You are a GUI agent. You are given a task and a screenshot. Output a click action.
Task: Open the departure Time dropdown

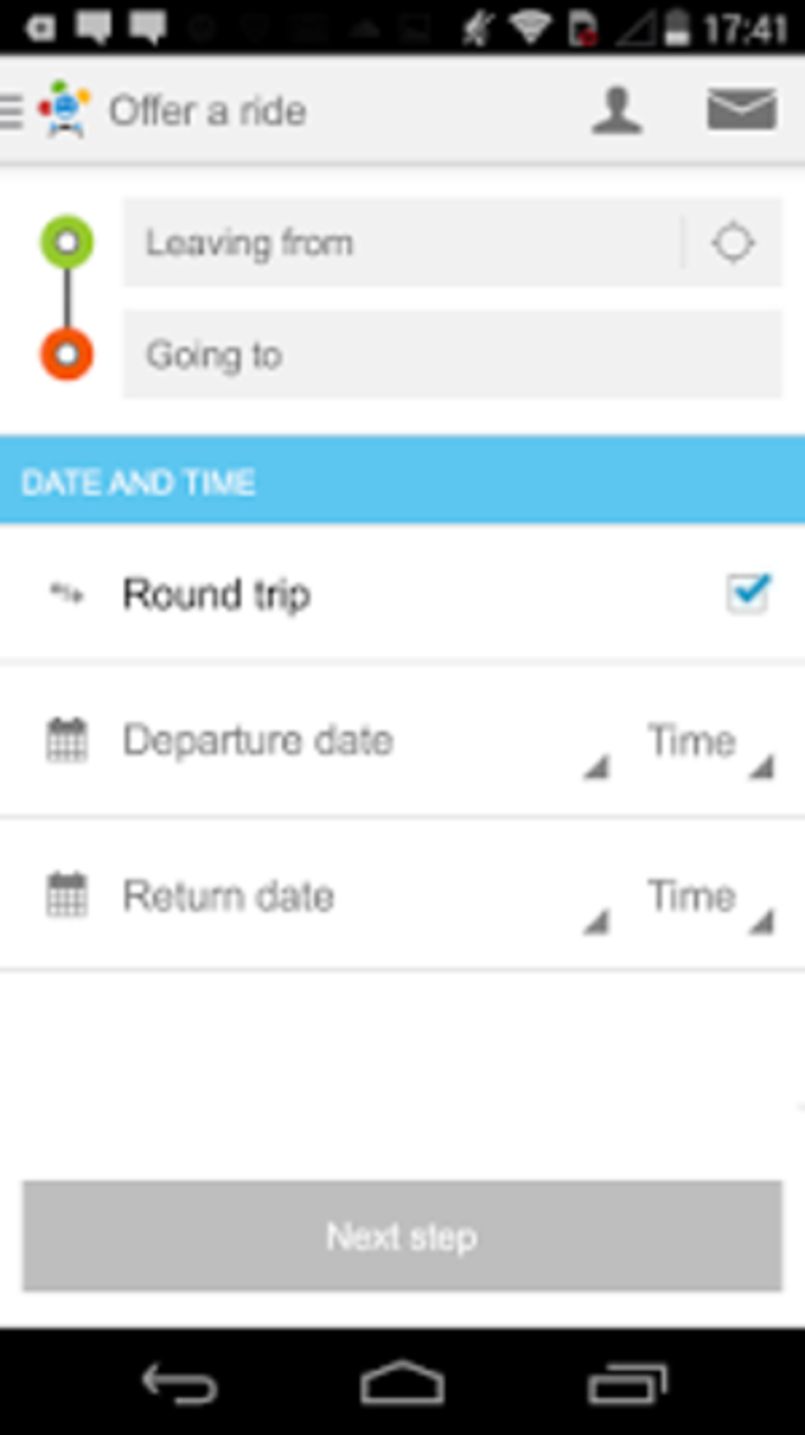click(706, 742)
